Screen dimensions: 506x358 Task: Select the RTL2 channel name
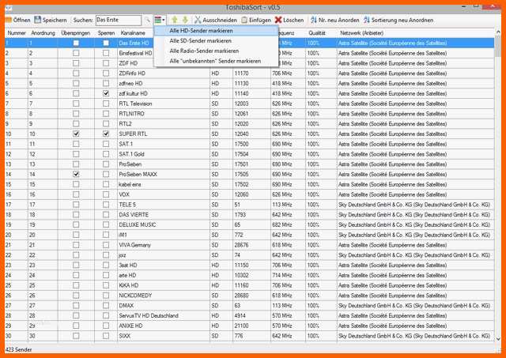[x=125, y=124]
